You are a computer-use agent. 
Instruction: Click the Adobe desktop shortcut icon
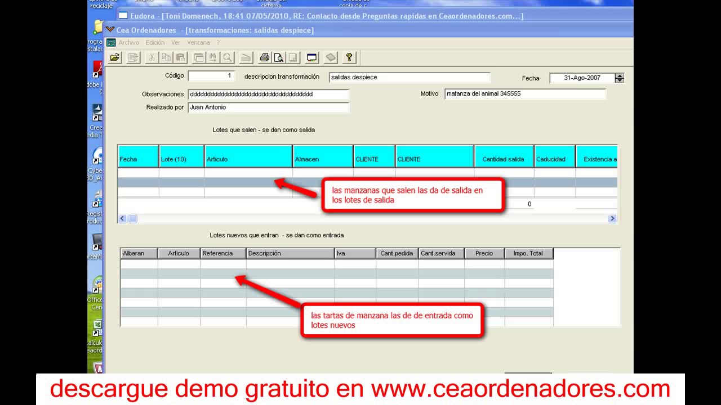click(97, 70)
